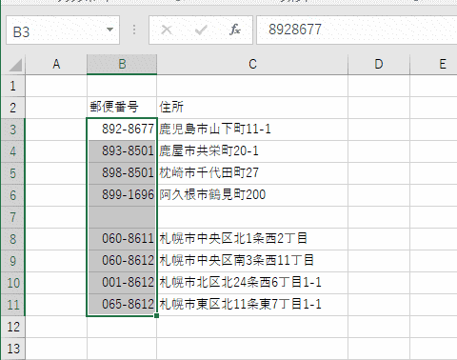Click the vertical dots handle beside Name Box

coord(134,30)
